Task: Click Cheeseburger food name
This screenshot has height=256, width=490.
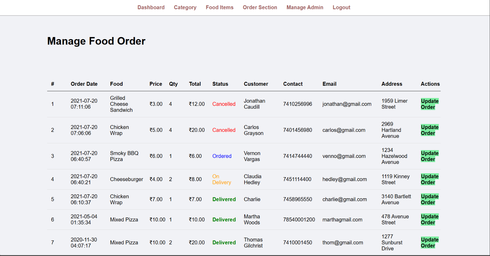Action: (x=126, y=179)
